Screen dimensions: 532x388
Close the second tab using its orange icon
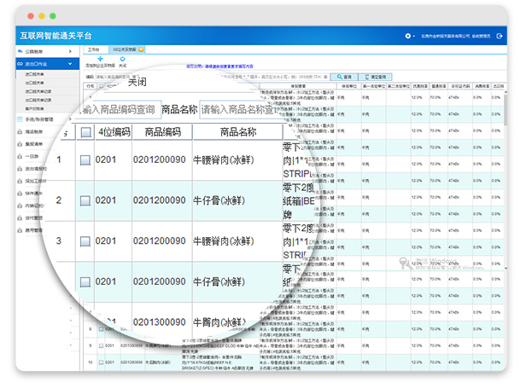click(x=142, y=49)
